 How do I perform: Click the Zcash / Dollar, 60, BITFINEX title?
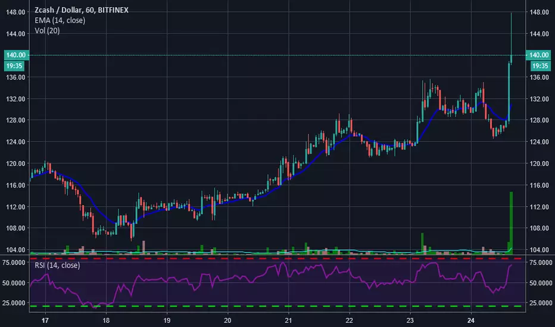(x=82, y=10)
